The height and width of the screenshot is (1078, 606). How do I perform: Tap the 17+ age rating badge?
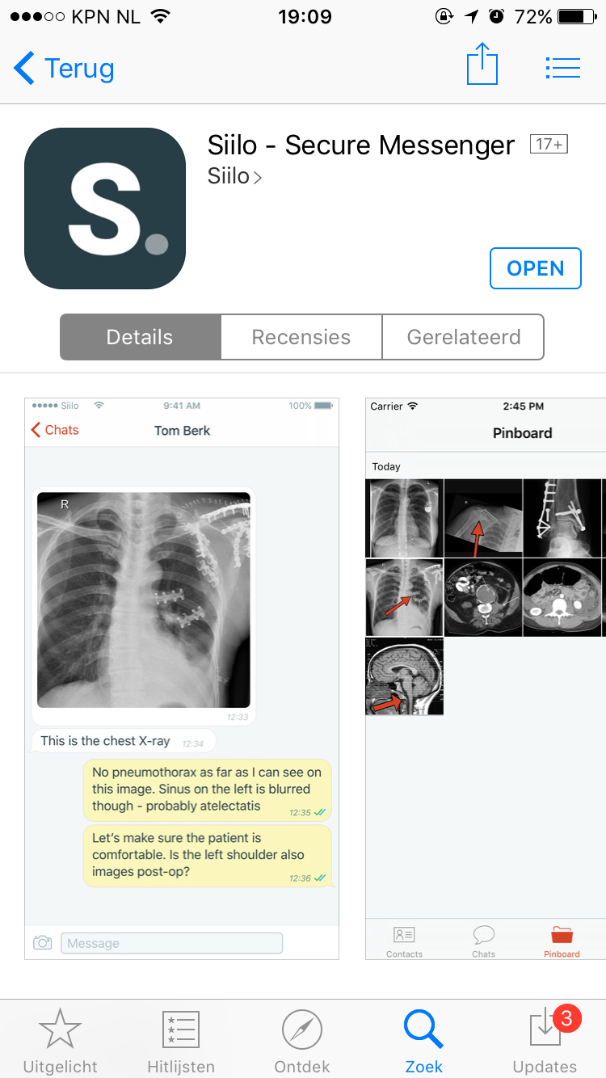tap(549, 144)
